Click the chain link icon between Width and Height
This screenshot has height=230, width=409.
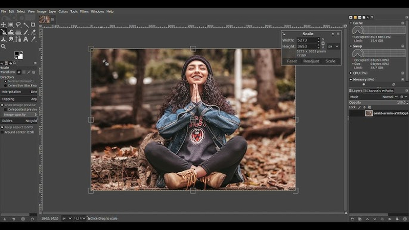tap(323, 43)
